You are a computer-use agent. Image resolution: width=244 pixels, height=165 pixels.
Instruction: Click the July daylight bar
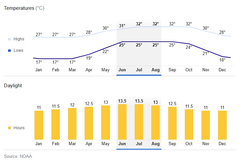tap(139, 122)
